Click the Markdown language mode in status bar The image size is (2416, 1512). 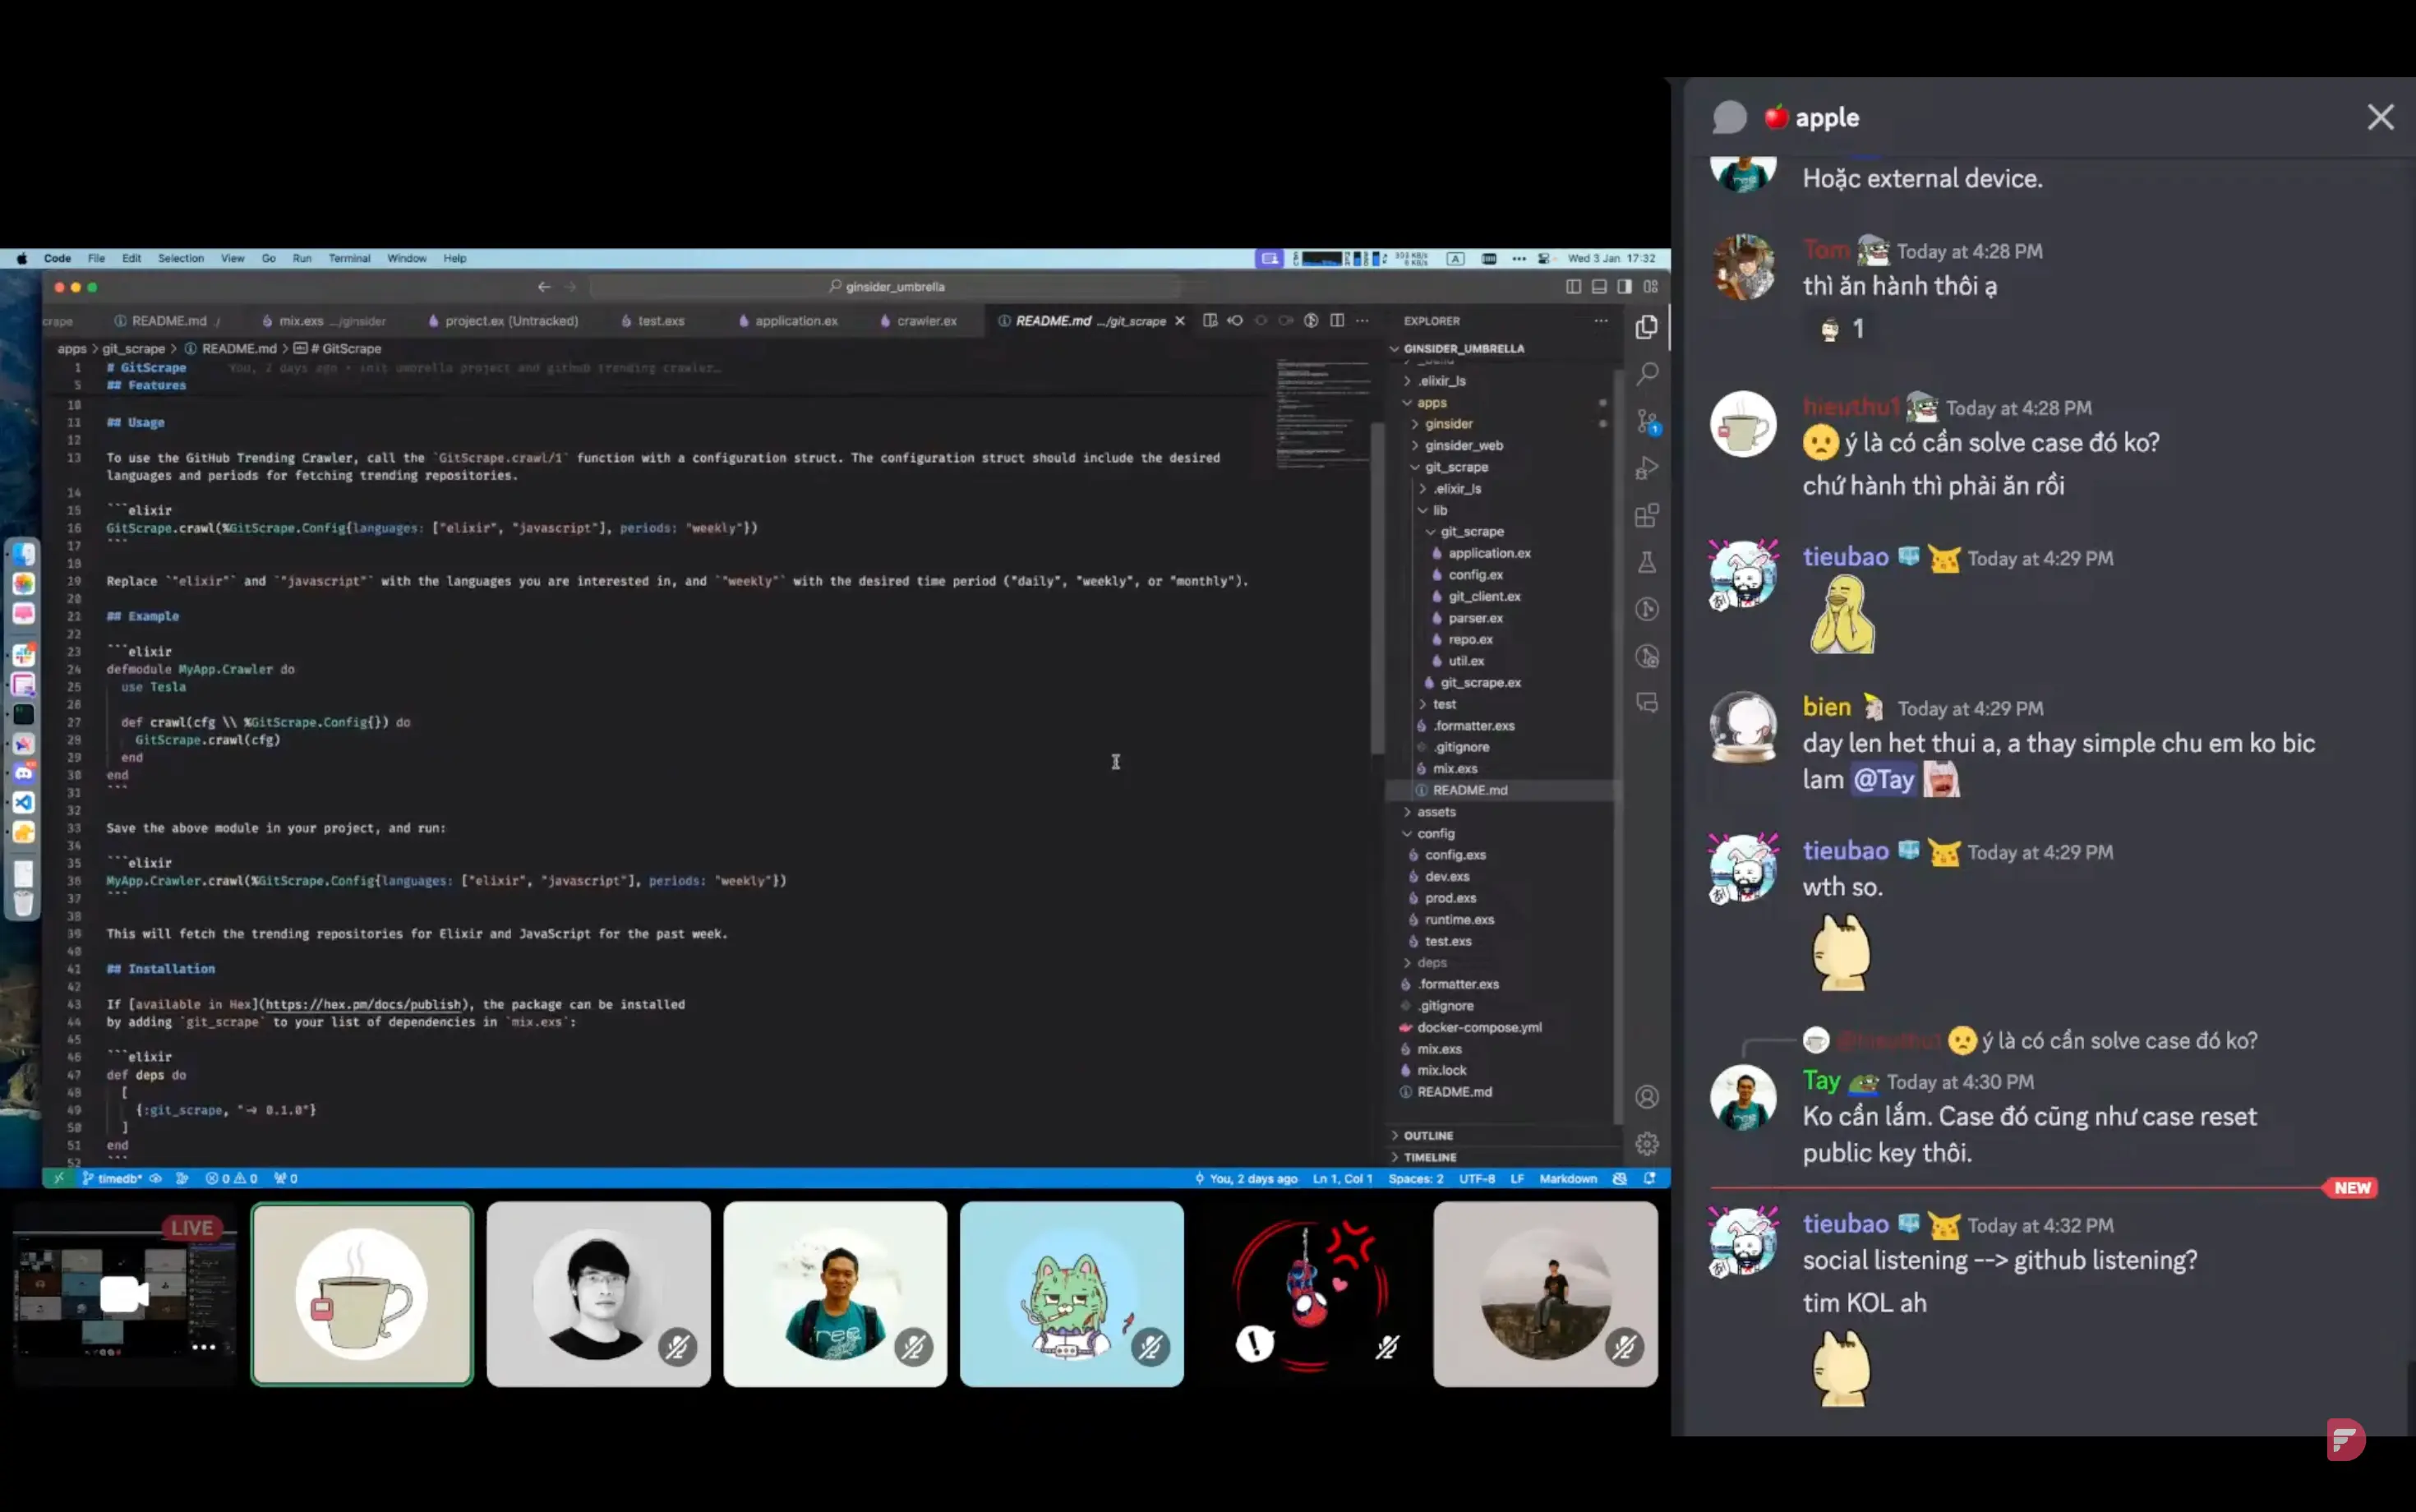coord(1568,1178)
